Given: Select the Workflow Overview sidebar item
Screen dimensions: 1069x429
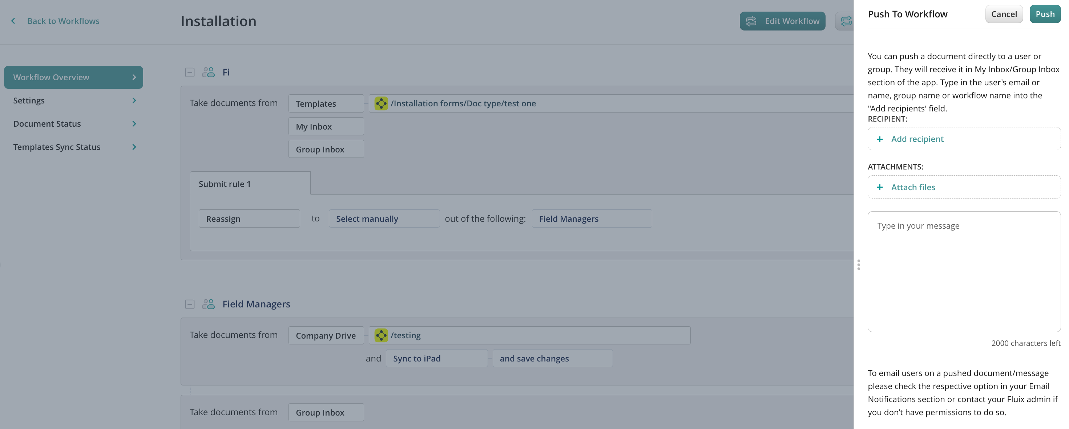Looking at the screenshot, I should (x=73, y=77).
